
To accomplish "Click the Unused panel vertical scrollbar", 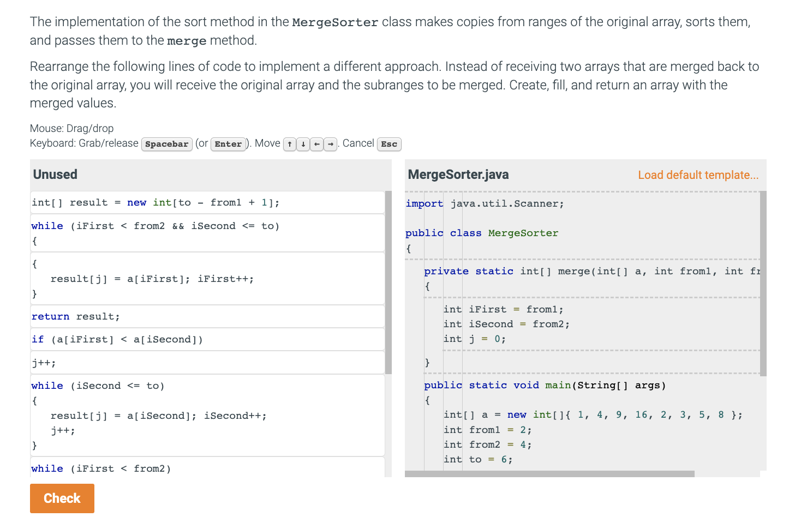I will (388, 282).
